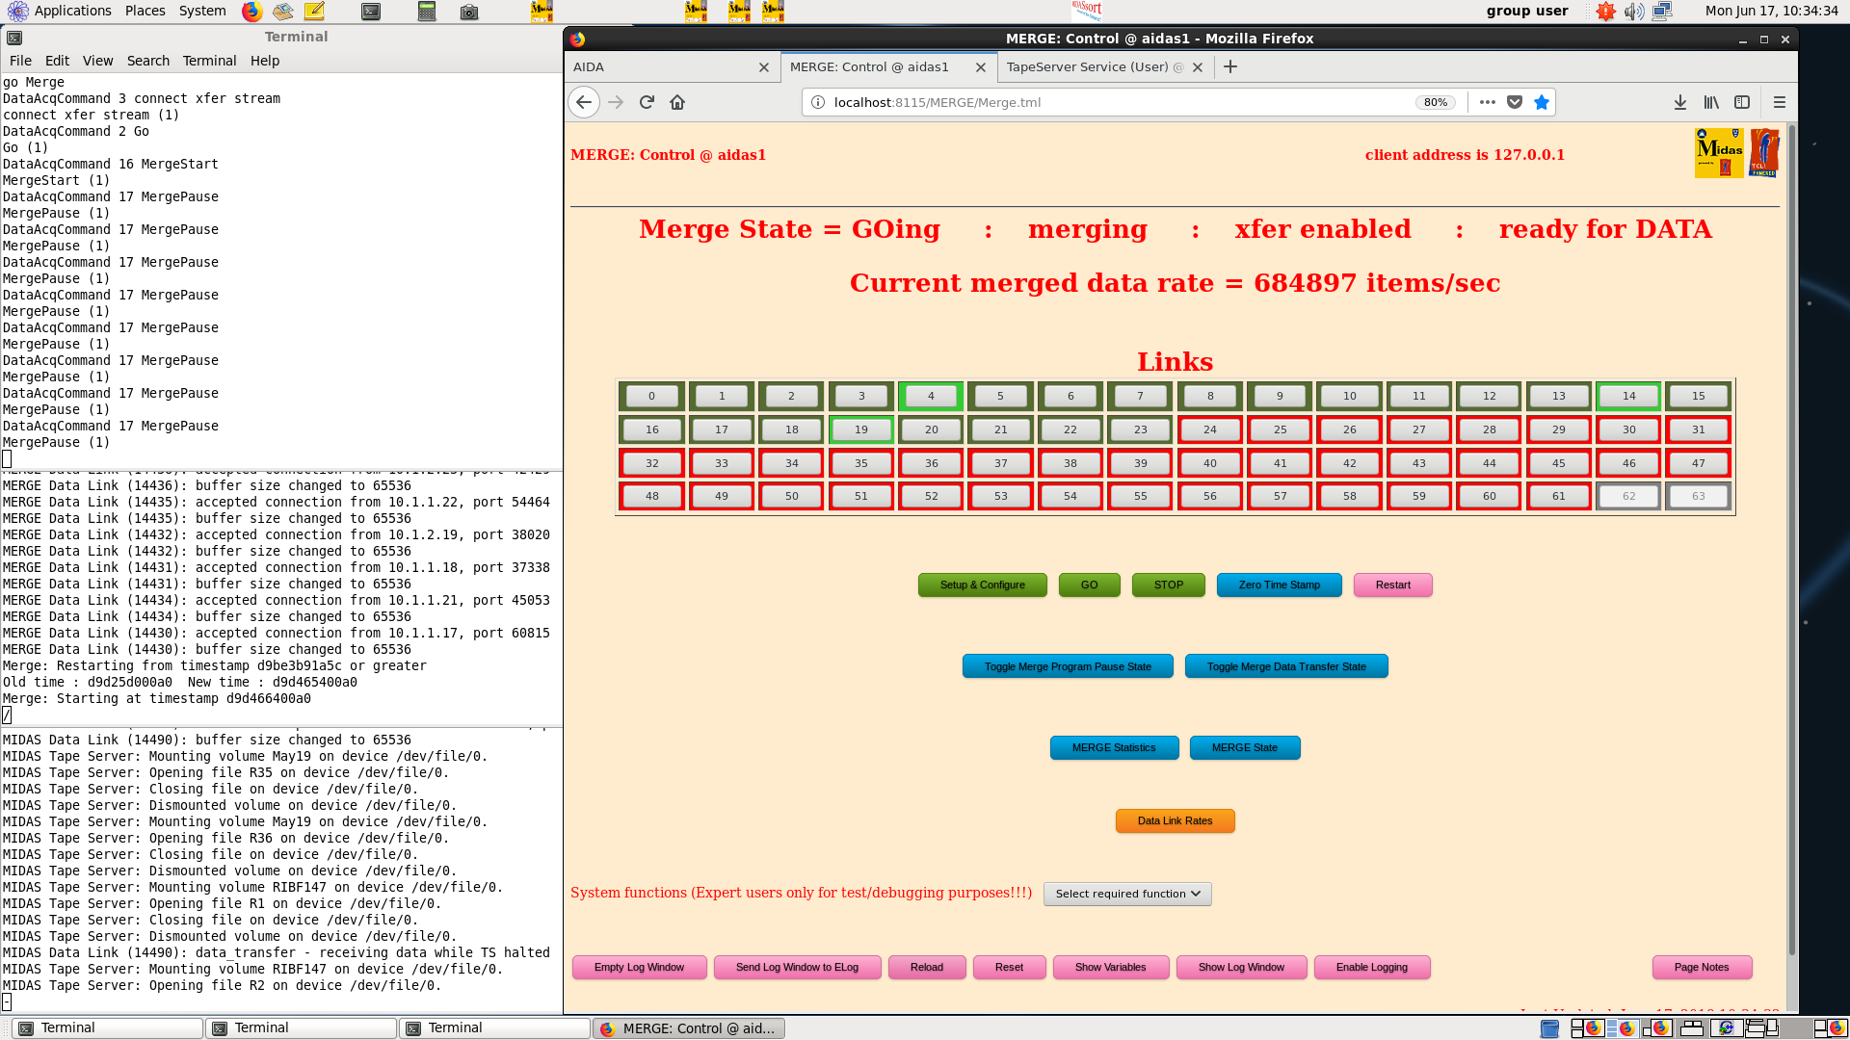The height and width of the screenshot is (1040, 1850).
Task: Click the MERGE State button
Action: pyautogui.click(x=1244, y=748)
